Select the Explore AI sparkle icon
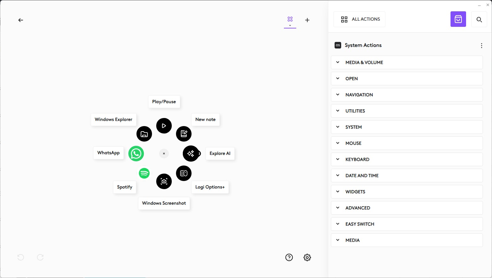This screenshot has width=492, height=278. pos(191,154)
